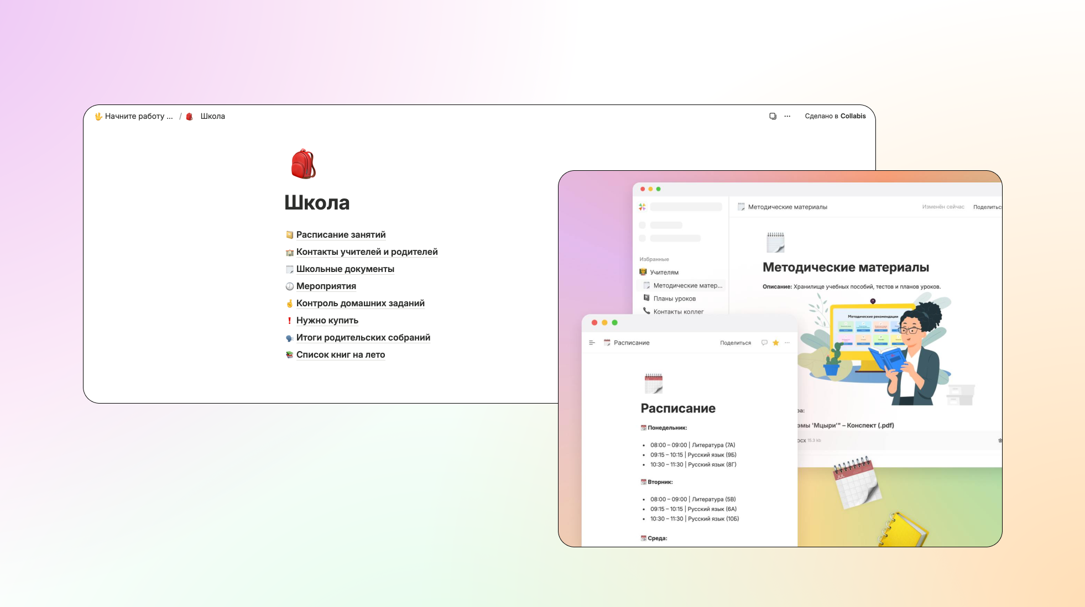Open the Мероприятия page link
This screenshot has height=607, width=1085.
click(326, 286)
